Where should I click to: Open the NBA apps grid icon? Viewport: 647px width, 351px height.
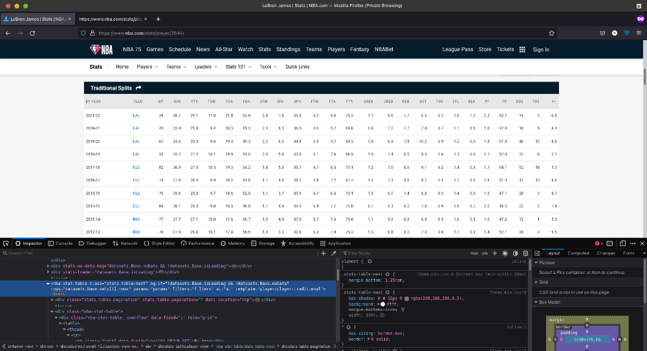pos(522,50)
